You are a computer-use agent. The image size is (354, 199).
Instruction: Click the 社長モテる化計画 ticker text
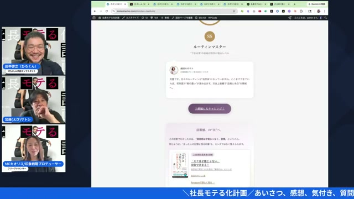[218, 193]
